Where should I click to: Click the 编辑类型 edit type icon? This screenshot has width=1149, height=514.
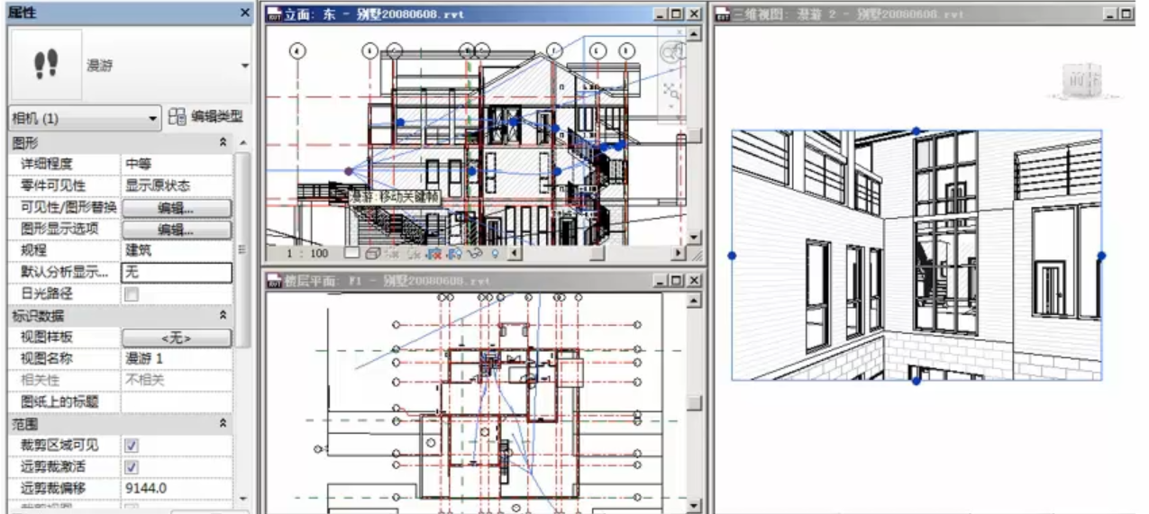[x=178, y=117]
